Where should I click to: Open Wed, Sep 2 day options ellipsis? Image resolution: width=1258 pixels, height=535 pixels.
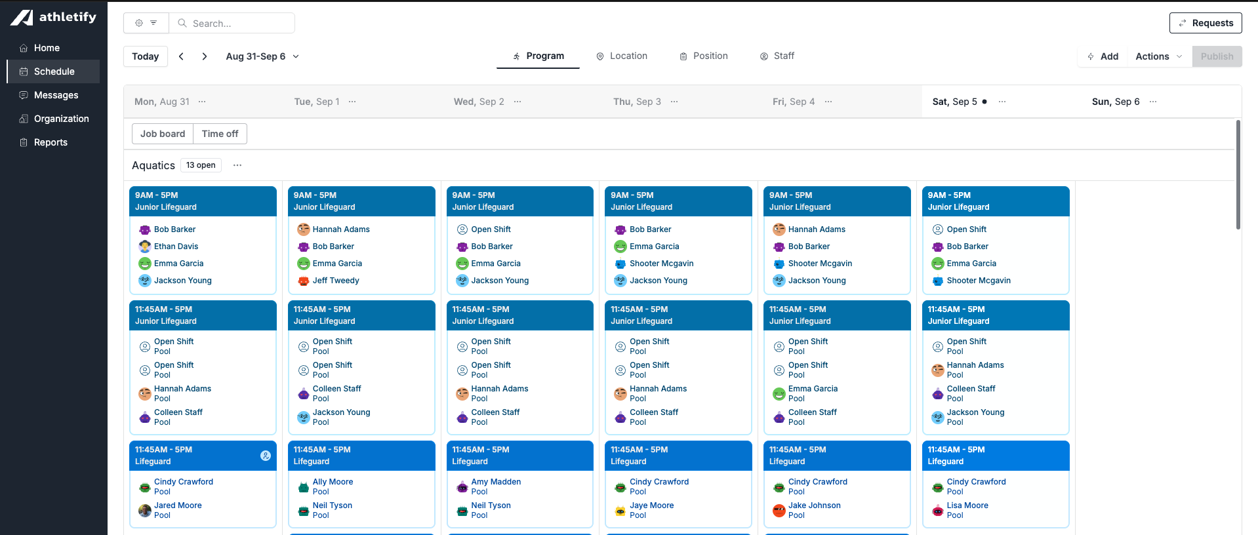pos(517,102)
